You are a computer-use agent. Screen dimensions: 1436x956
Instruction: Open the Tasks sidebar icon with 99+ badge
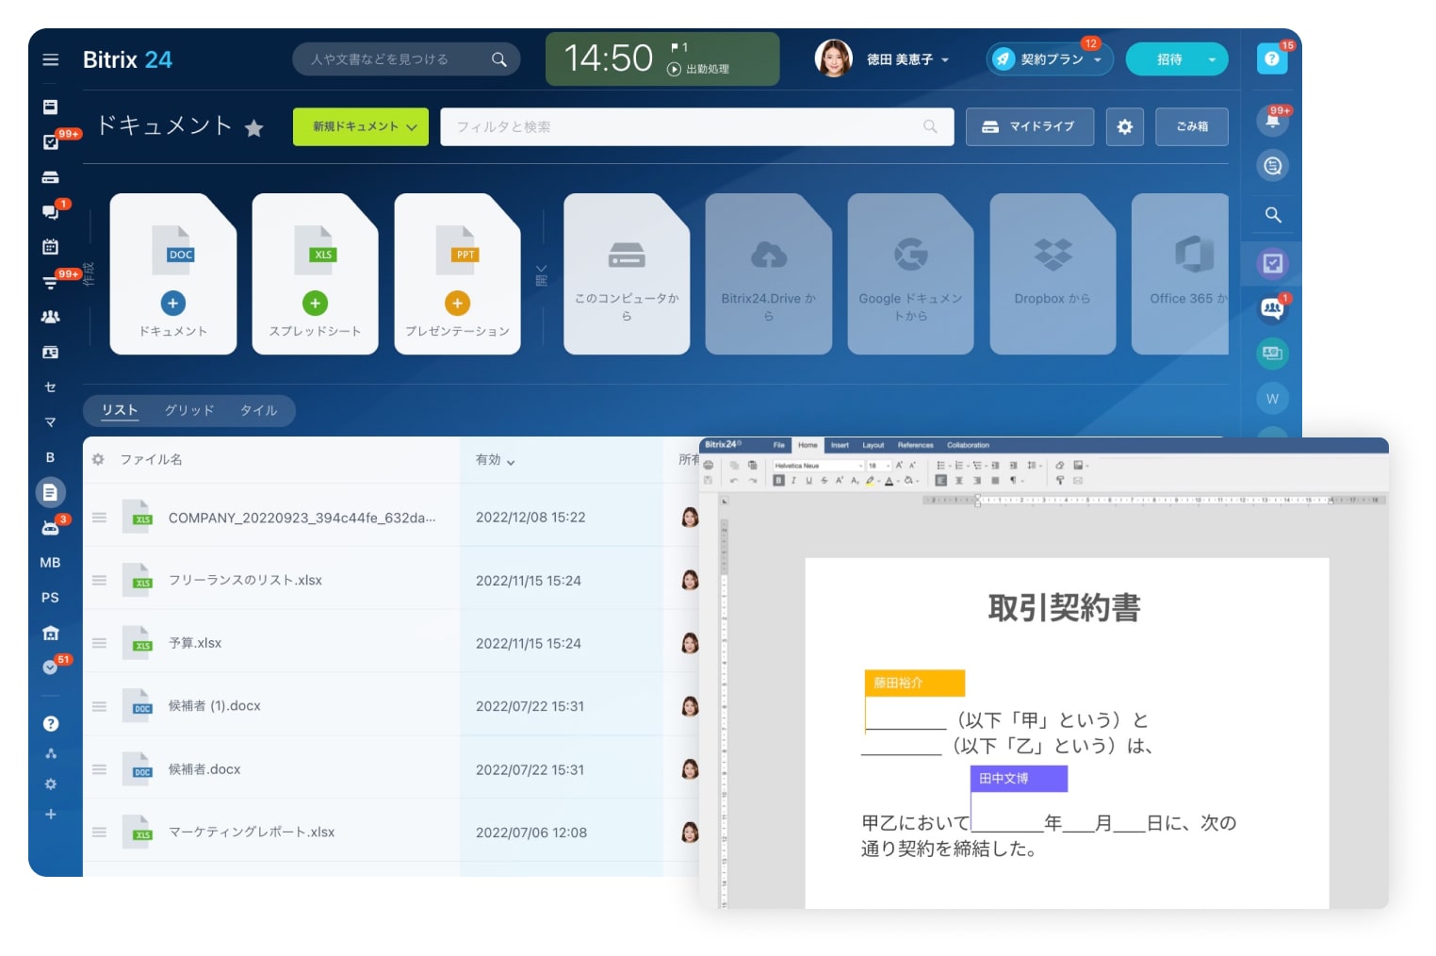click(x=51, y=142)
